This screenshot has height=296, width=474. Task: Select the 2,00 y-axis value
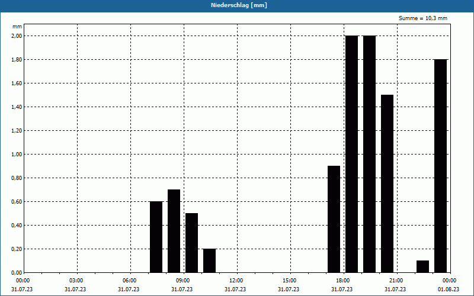17,36
